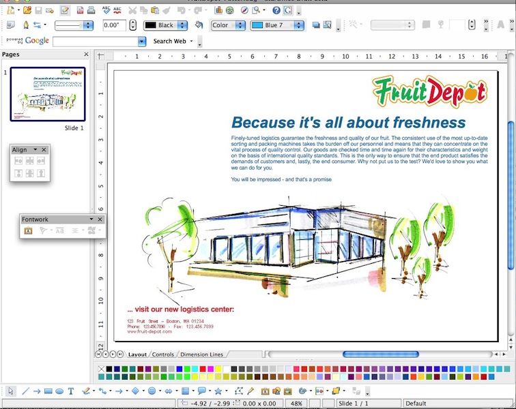This screenshot has width=516, height=409.
Task: Open the Fontwork Gallery icon
Action: pyautogui.click(x=29, y=231)
